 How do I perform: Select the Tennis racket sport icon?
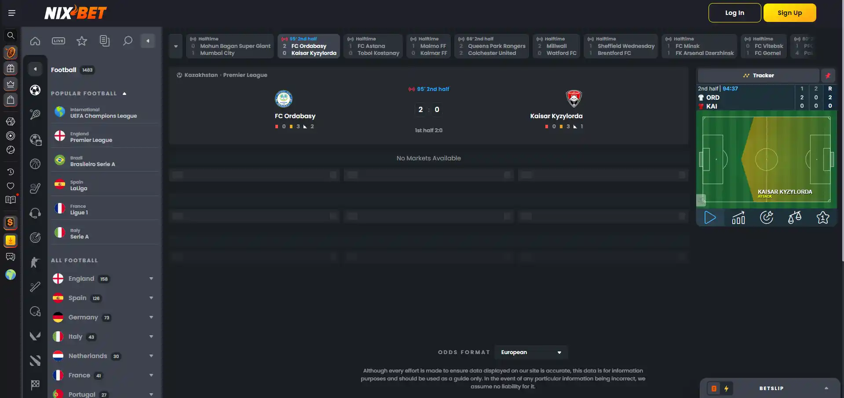[35, 115]
